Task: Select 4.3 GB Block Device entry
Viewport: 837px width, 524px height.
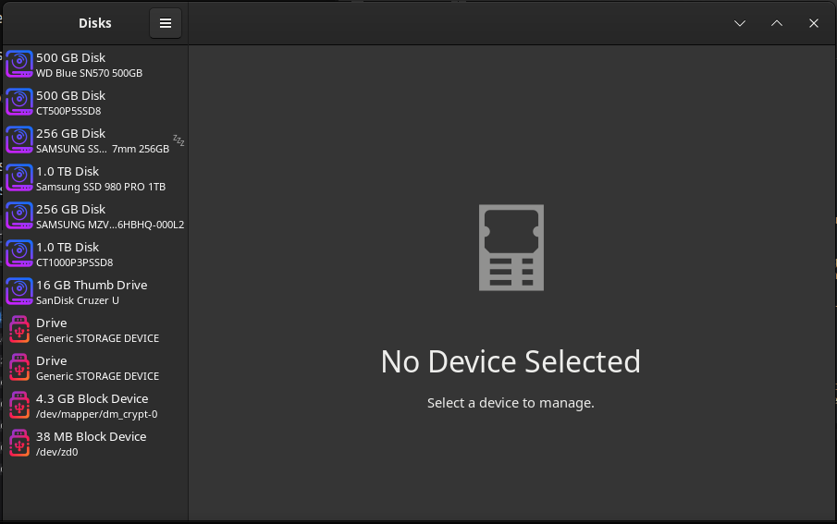Action: click(x=95, y=406)
